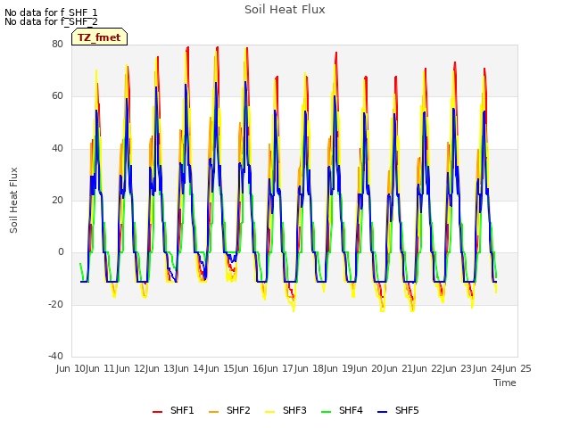571x428 pixels.
Task: Select the SHF3 legend label
Action: tap(294, 410)
